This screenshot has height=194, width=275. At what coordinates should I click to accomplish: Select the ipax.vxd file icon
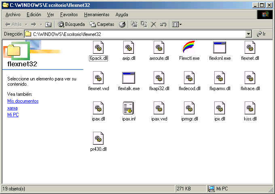[x=159, y=108]
